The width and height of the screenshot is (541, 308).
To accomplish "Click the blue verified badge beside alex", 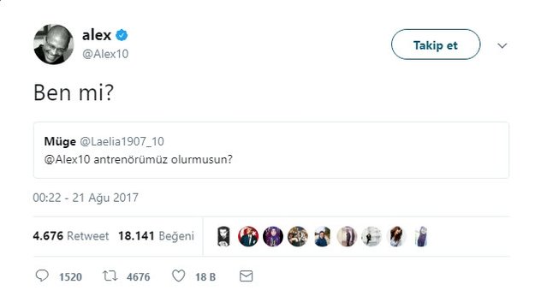I will click(x=122, y=35).
